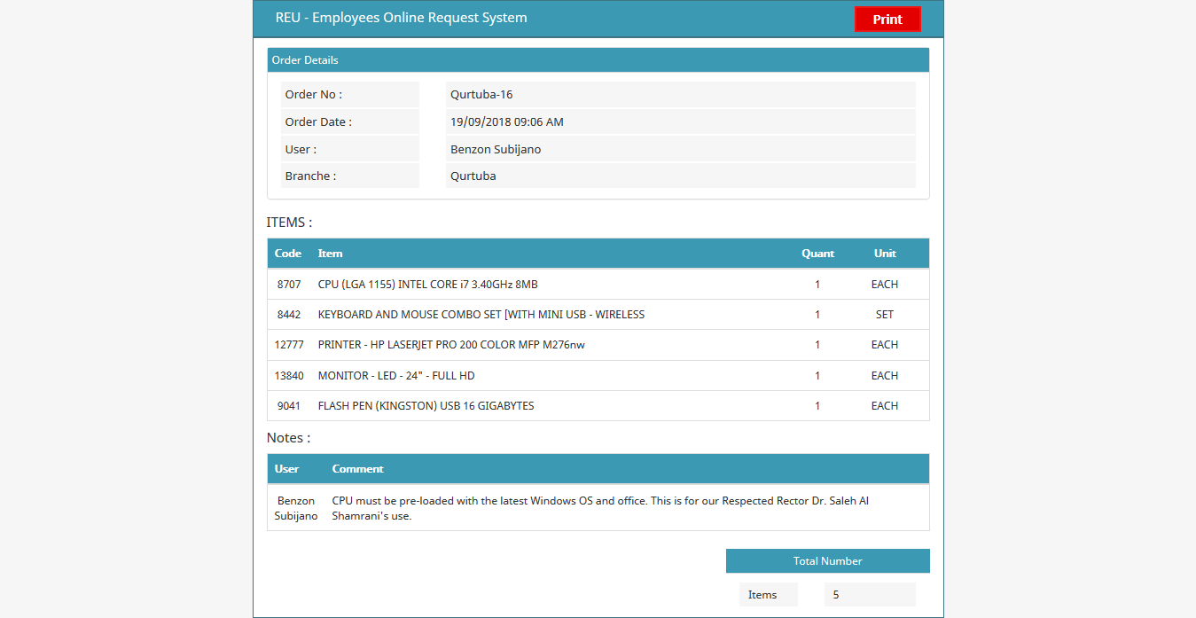The height and width of the screenshot is (618, 1196).
Task: Click the "Order Date :" label
Action: tap(318, 122)
